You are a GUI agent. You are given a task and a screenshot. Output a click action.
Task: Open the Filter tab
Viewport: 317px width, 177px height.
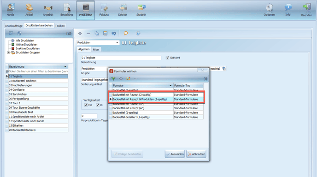96,50
